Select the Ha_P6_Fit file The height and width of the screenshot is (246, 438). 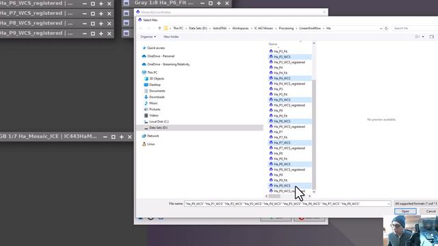[281, 115]
